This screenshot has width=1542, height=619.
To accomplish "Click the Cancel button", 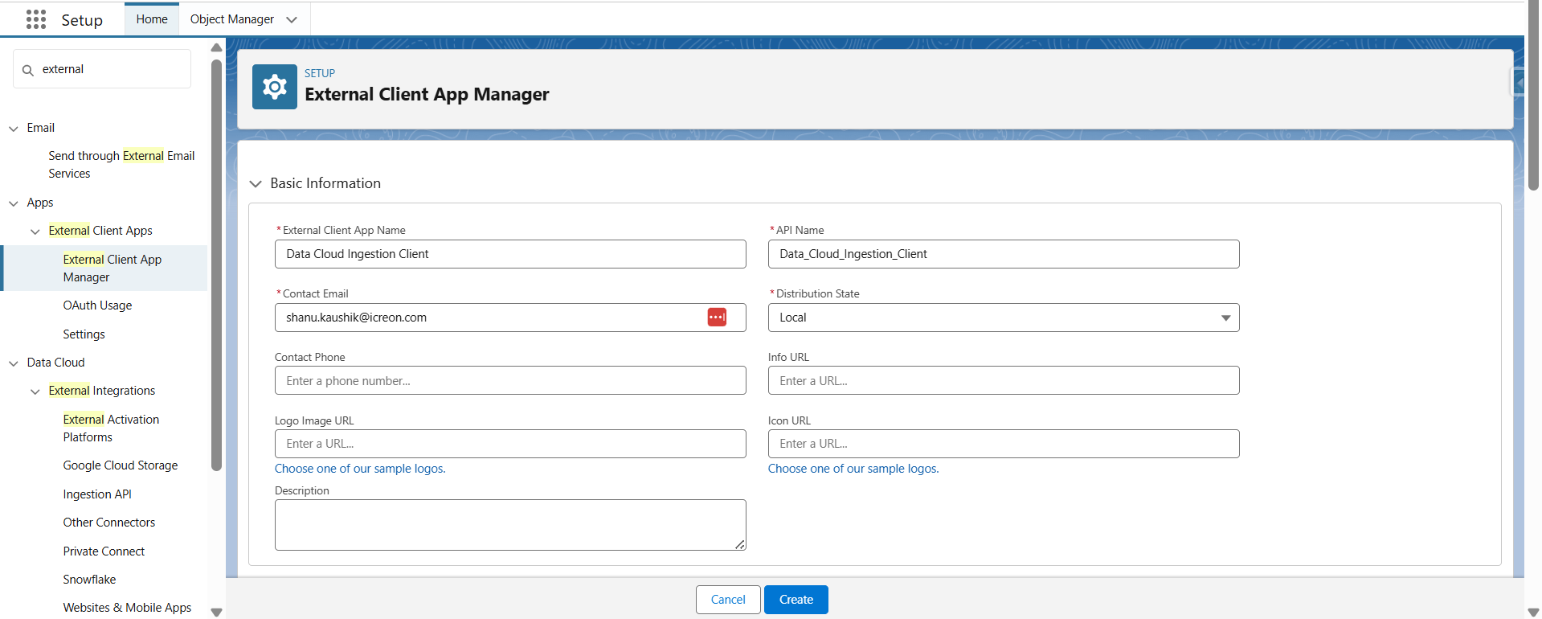I will tap(727, 600).
